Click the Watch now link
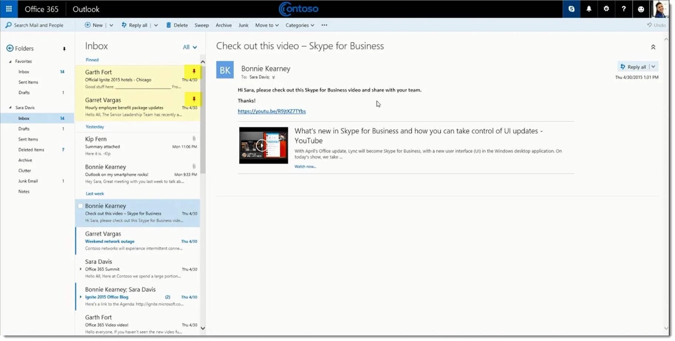Screen dimensions: 675x341 pos(305,167)
